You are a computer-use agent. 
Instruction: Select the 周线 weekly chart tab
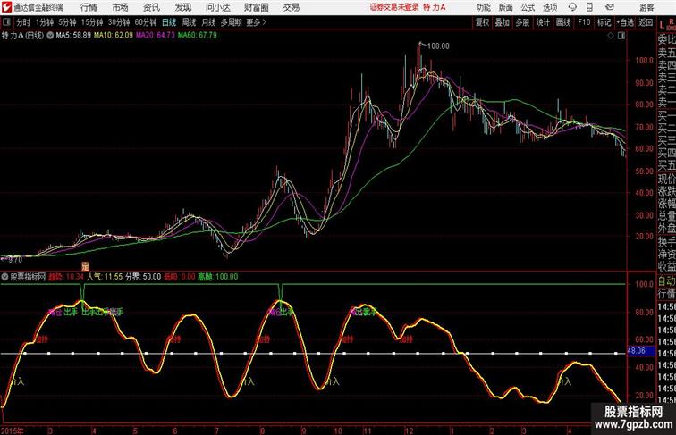[x=189, y=22]
